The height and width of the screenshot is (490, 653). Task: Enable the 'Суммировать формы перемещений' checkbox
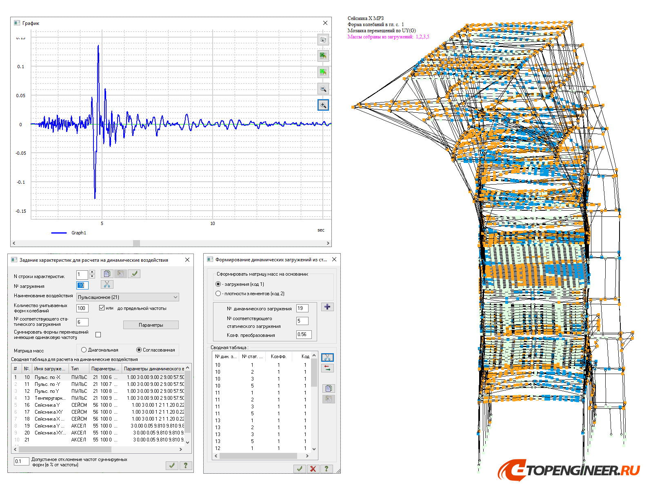[x=98, y=334]
